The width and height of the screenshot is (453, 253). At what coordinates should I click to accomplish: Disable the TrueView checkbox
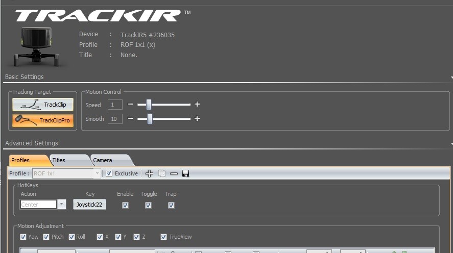coord(163,237)
